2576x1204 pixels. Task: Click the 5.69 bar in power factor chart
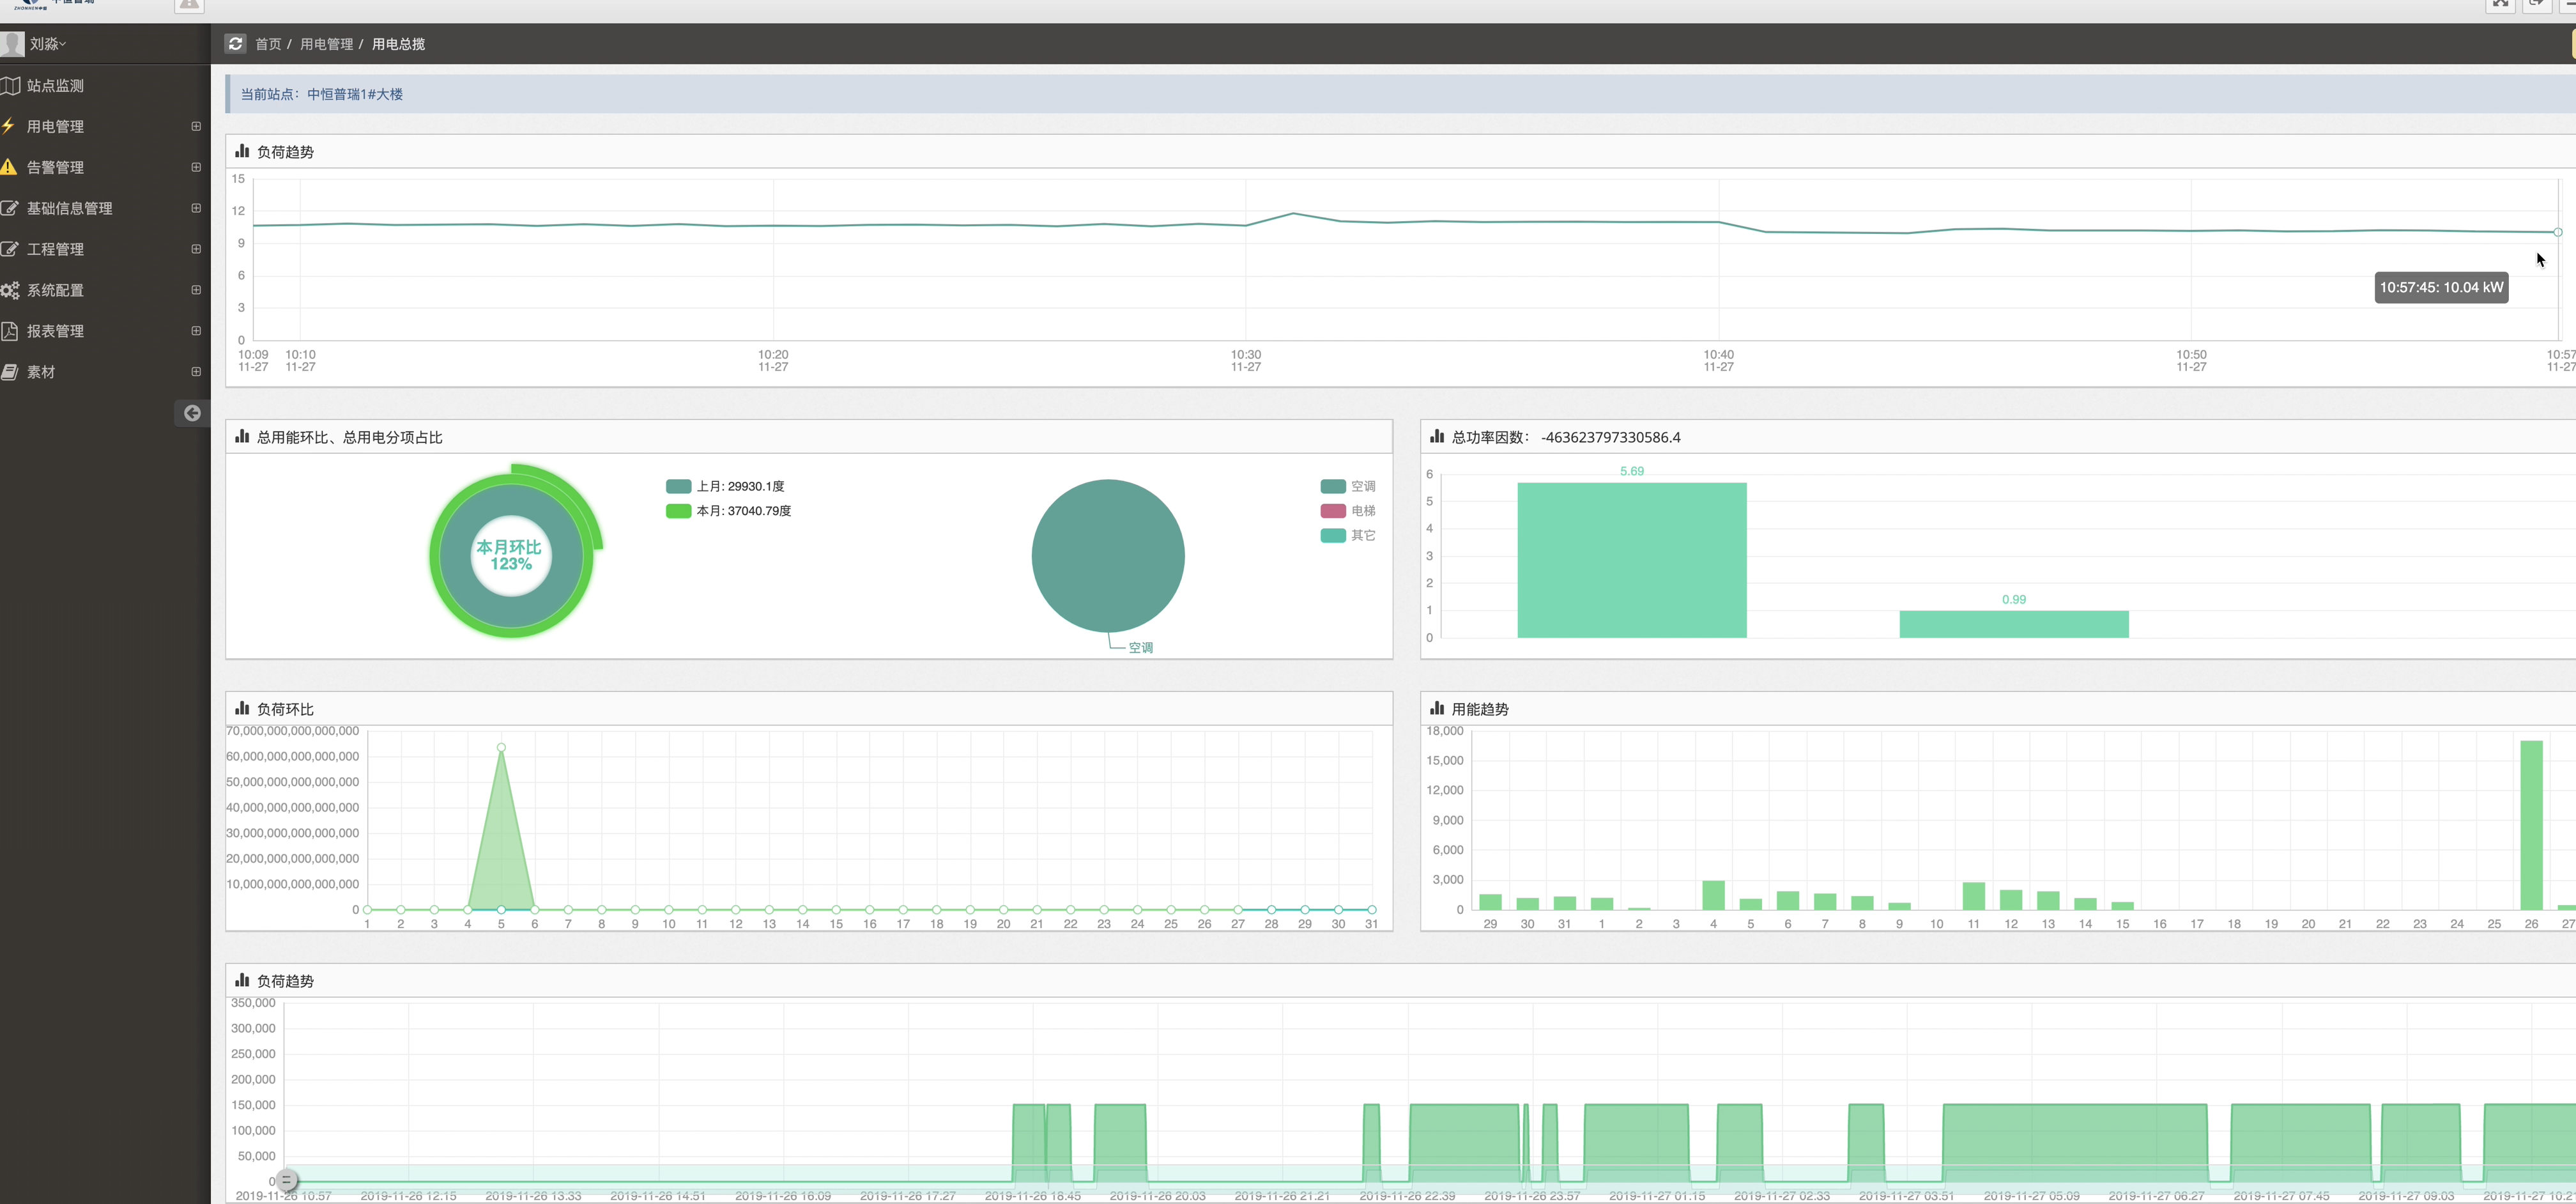coord(1632,560)
